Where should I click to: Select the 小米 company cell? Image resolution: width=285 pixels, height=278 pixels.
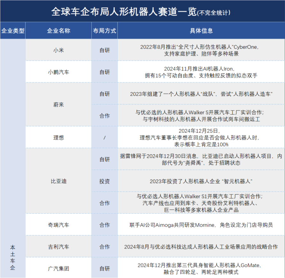click(x=59, y=50)
